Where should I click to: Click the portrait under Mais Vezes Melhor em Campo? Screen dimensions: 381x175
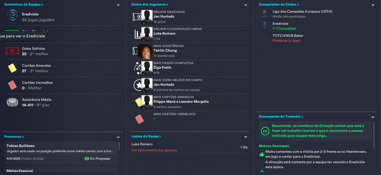click(147, 85)
